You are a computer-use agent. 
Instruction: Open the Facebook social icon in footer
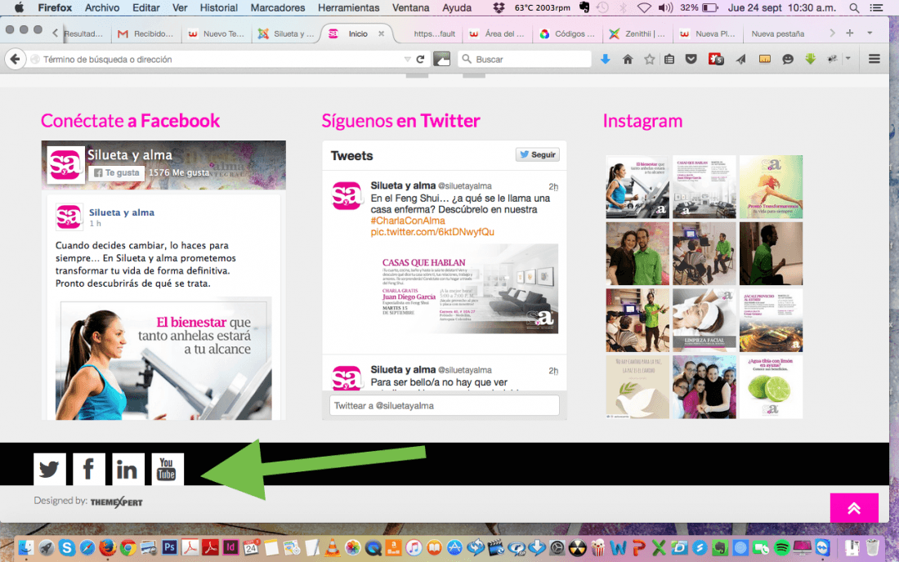[x=89, y=469]
